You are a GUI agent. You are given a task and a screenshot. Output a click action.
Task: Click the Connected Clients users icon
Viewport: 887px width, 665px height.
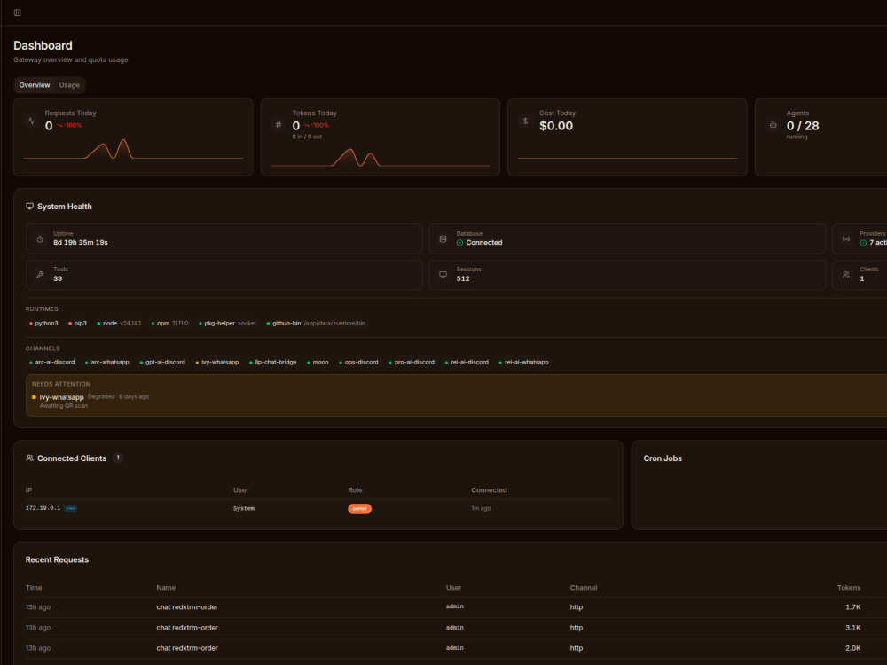pyautogui.click(x=29, y=458)
